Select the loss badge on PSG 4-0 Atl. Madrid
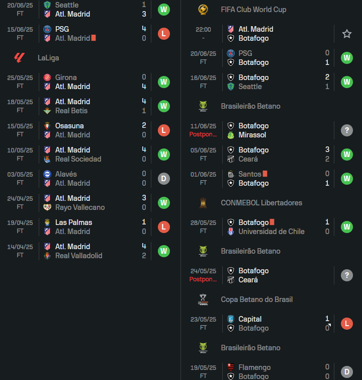Screen dimensions: 362x380 [164, 34]
